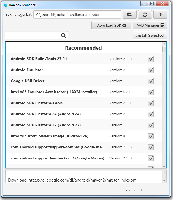Close the B4A Sdk Manager window
This screenshot has width=173, height=200.
(162, 4)
